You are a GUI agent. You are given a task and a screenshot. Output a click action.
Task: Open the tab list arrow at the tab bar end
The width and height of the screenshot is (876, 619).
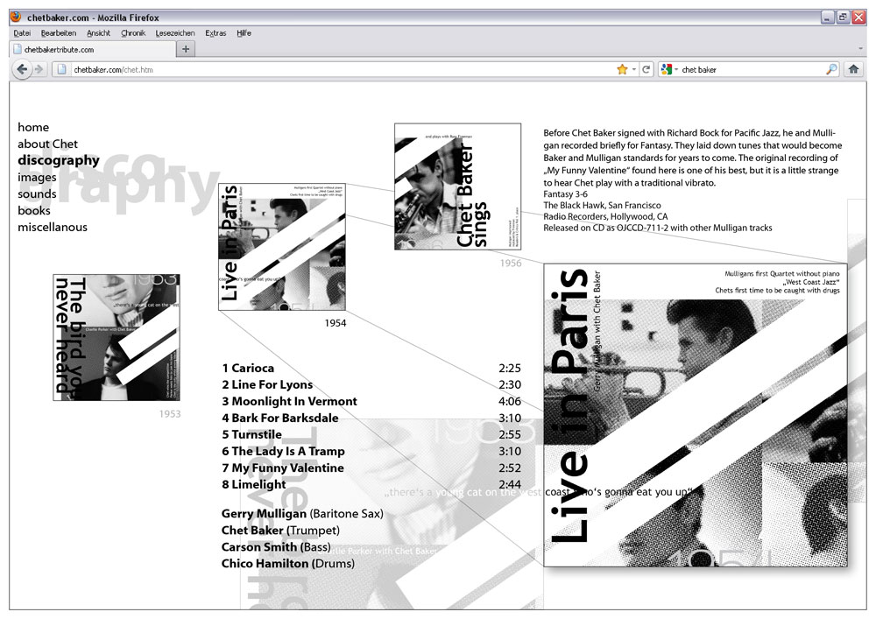[860, 49]
